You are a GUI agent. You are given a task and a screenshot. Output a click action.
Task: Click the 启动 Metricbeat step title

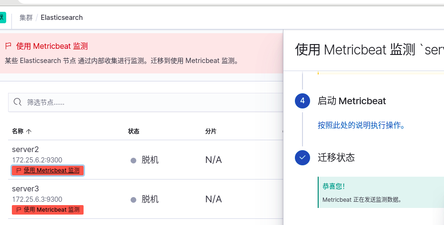pos(352,101)
